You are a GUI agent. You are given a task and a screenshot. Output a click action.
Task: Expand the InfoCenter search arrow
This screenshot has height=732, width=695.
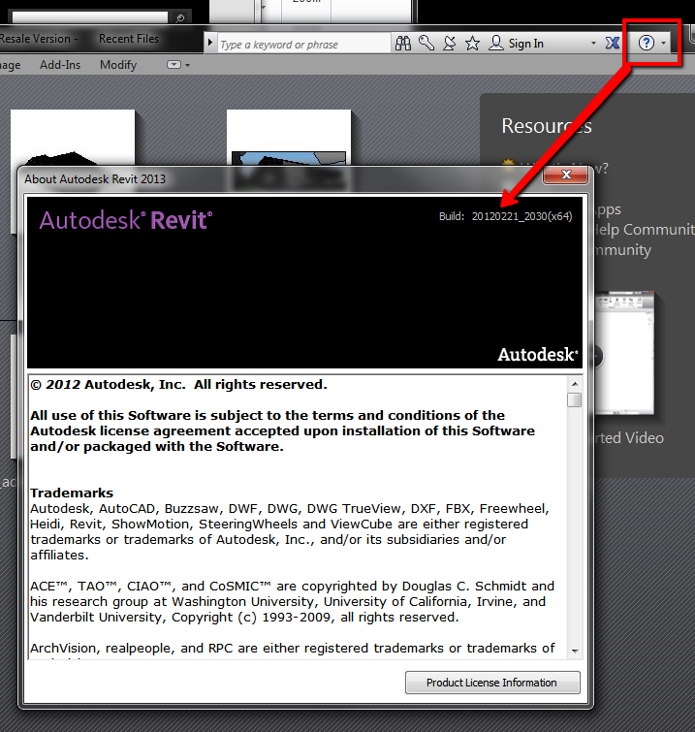click(x=210, y=43)
